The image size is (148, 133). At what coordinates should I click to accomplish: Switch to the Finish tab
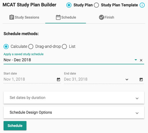[106, 17]
